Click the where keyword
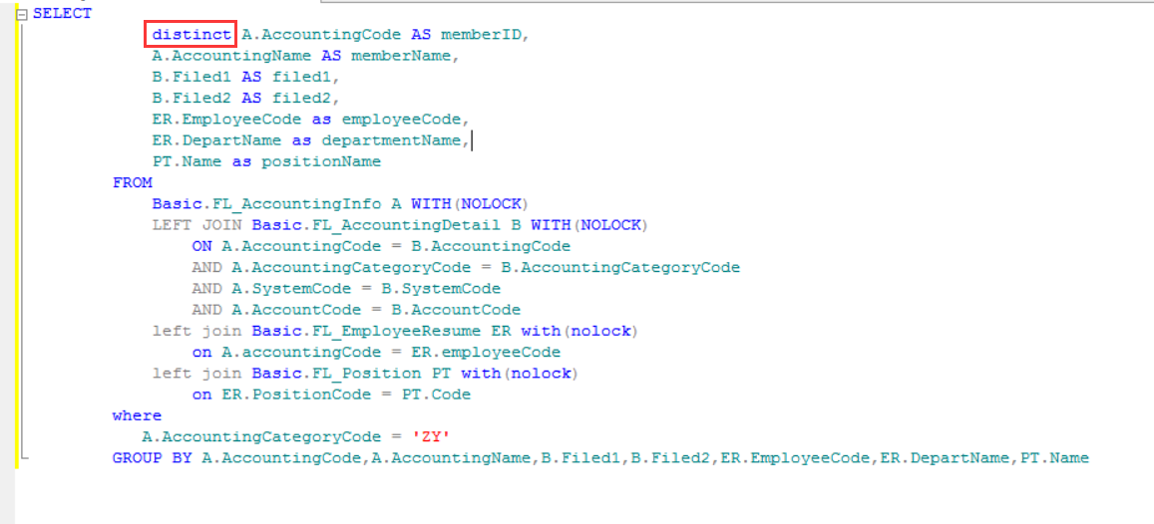The height and width of the screenshot is (524, 1154). click(137, 416)
